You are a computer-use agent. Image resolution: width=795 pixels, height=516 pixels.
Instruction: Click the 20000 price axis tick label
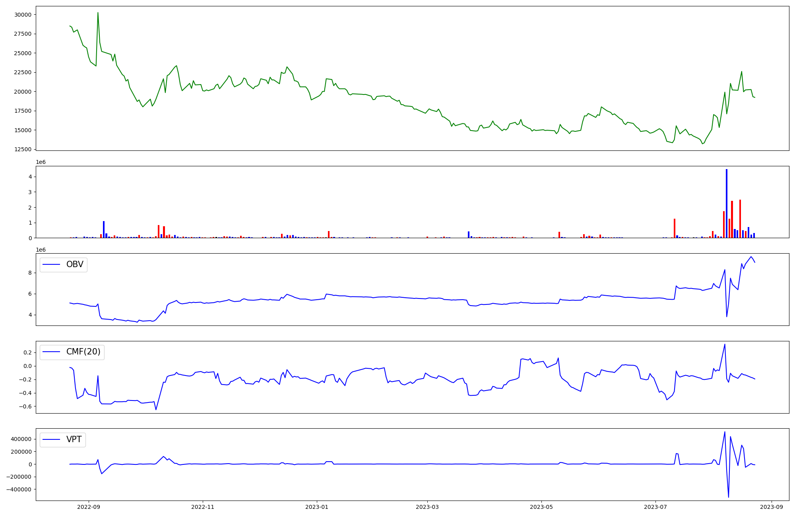click(x=23, y=92)
